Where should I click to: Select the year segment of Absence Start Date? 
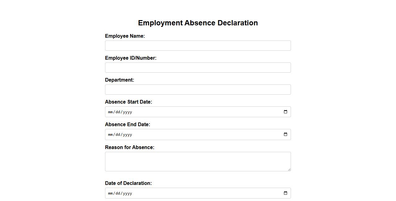[x=127, y=112]
